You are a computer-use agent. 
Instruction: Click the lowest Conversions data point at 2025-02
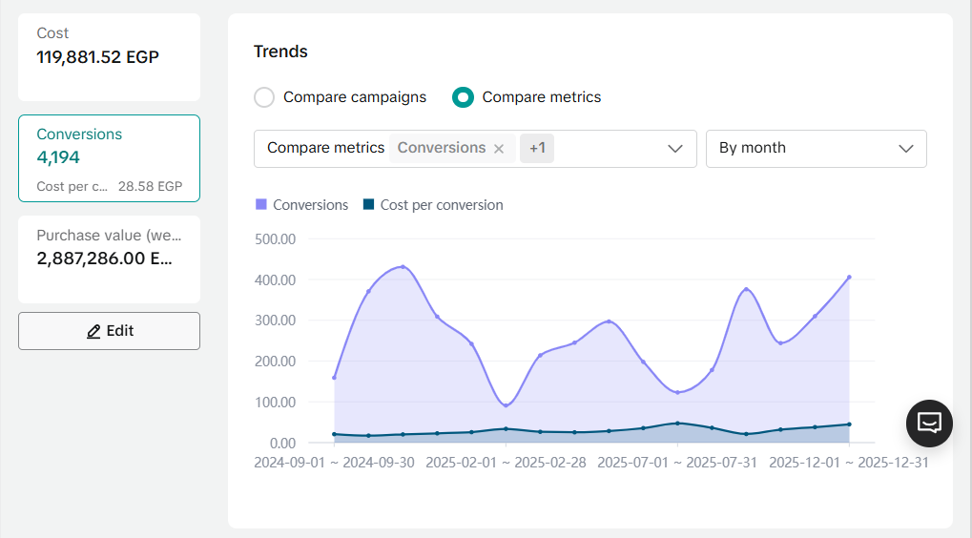(506, 405)
